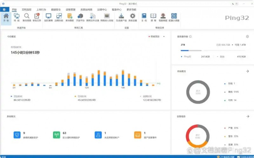Expand 告警信息 panel with arrow
Image resolution: width=254 pixels, height=158 pixels.
click(x=247, y=116)
